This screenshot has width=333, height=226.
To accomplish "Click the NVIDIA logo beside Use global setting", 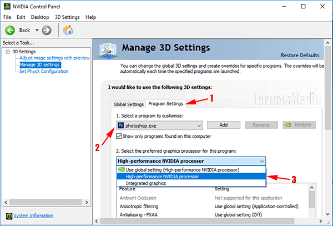I will (121, 169).
